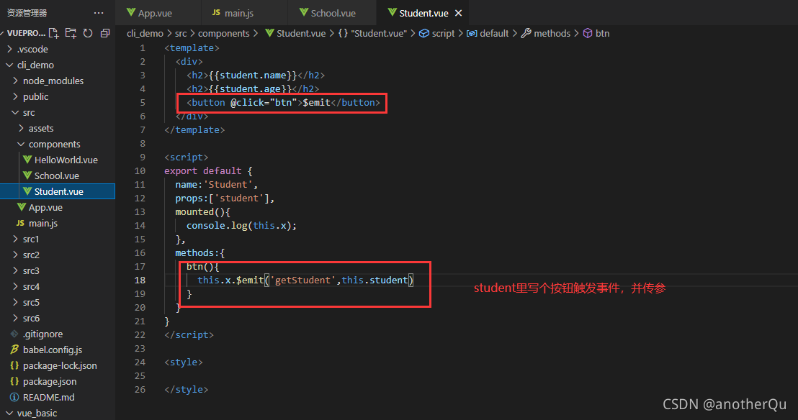Open the explorer more actions ellipsis menu
This screenshot has width=798, height=420.
pos(99,13)
